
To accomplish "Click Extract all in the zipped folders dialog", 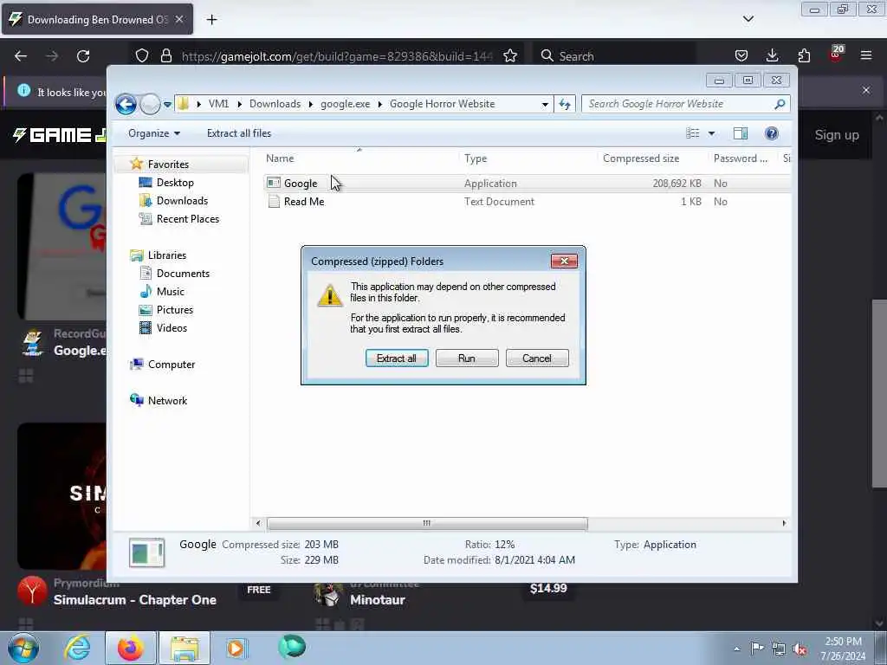I will pyautogui.click(x=397, y=358).
